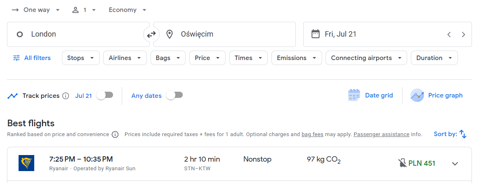Viewport: 481px width, 183px height.
Task: Click the Price graph chart icon
Action: (x=417, y=95)
